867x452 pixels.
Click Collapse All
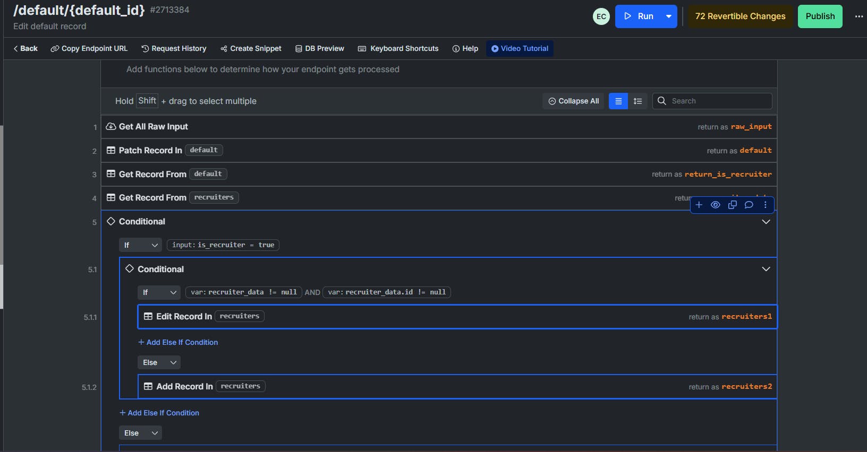pyautogui.click(x=573, y=101)
